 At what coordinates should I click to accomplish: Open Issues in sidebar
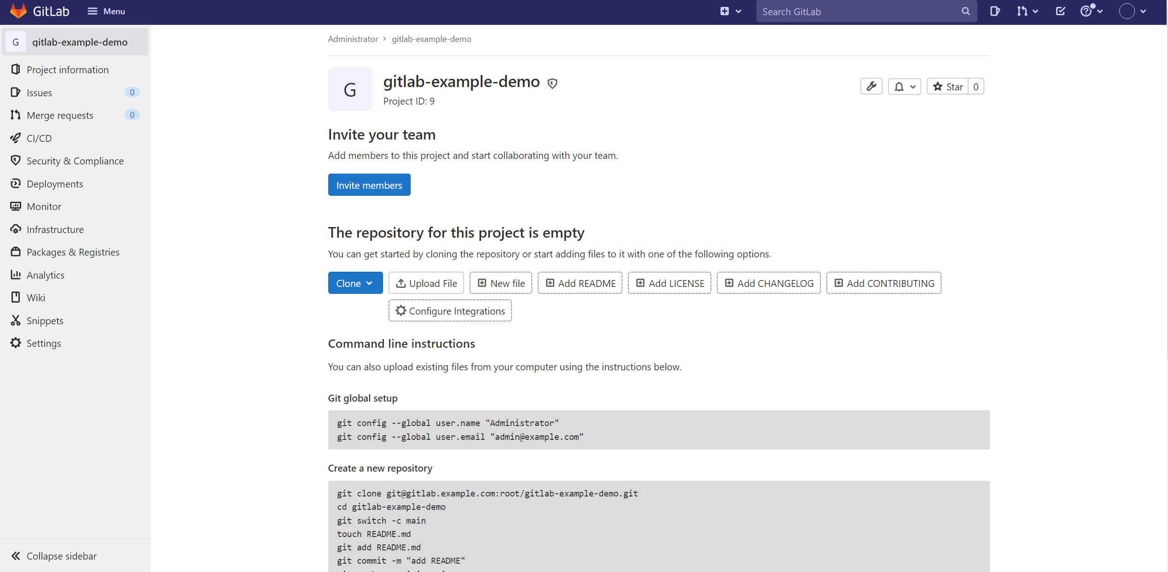tap(75, 93)
